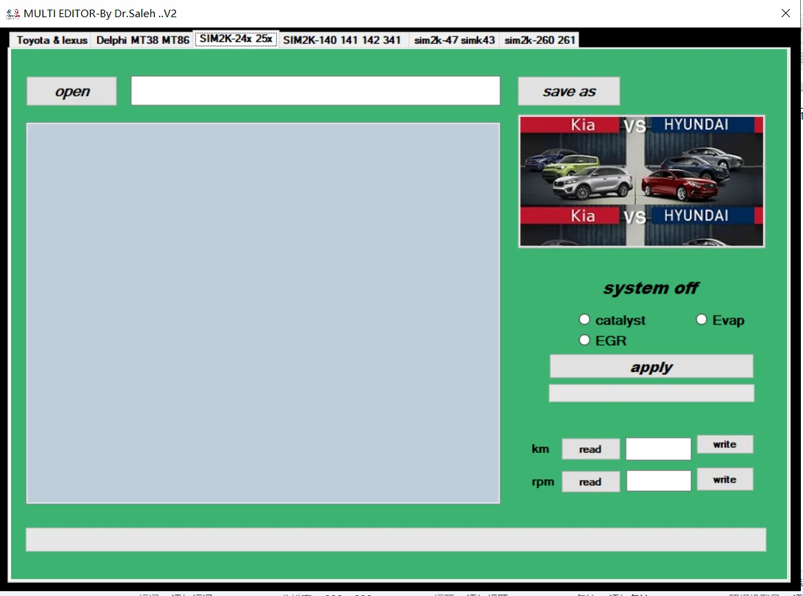Click the rpm read button
Image resolution: width=803 pixels, height=596 pixels.
590,482
